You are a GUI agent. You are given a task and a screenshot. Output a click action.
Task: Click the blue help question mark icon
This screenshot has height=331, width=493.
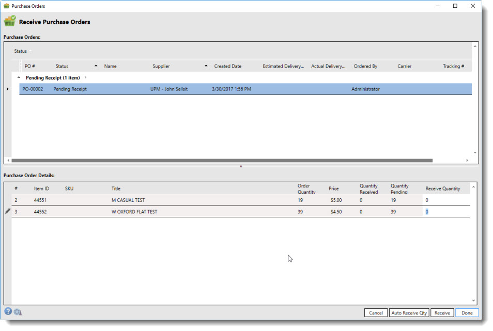tap(8, 311)
